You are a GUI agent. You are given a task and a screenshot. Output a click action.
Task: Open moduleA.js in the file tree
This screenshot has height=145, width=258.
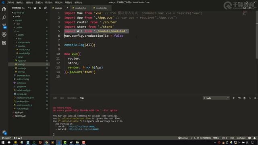(25, 50)
